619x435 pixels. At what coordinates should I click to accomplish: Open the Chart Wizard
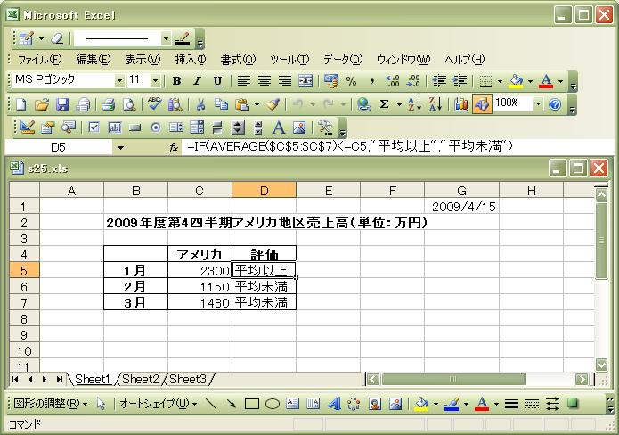460,104
